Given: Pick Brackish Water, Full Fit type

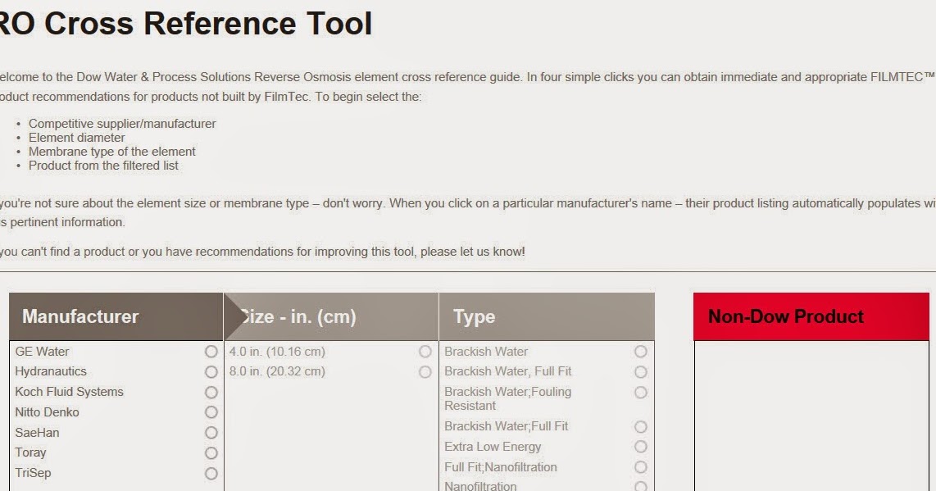Looking at the screenshot, I should [x=641, y=371].
